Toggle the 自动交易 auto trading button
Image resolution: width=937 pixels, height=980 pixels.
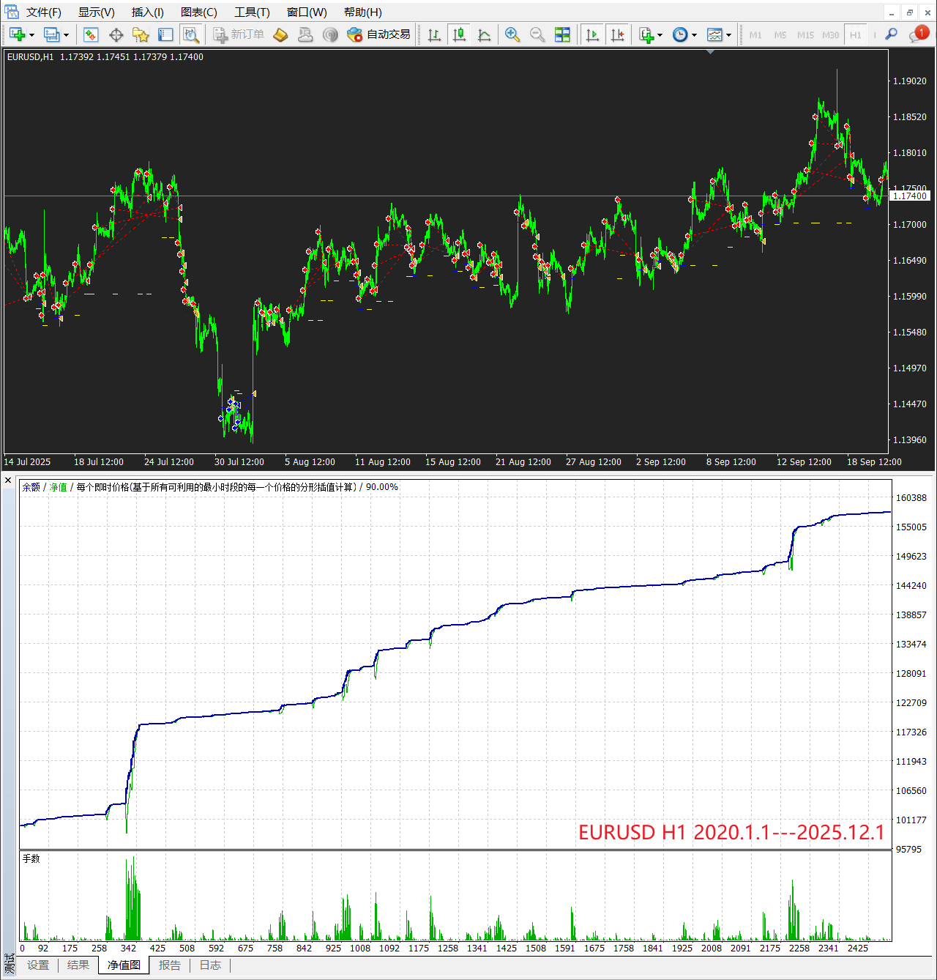point(379,34)
